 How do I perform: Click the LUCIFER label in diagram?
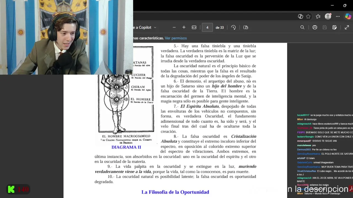pyautogui.click(x=138, y=75)
